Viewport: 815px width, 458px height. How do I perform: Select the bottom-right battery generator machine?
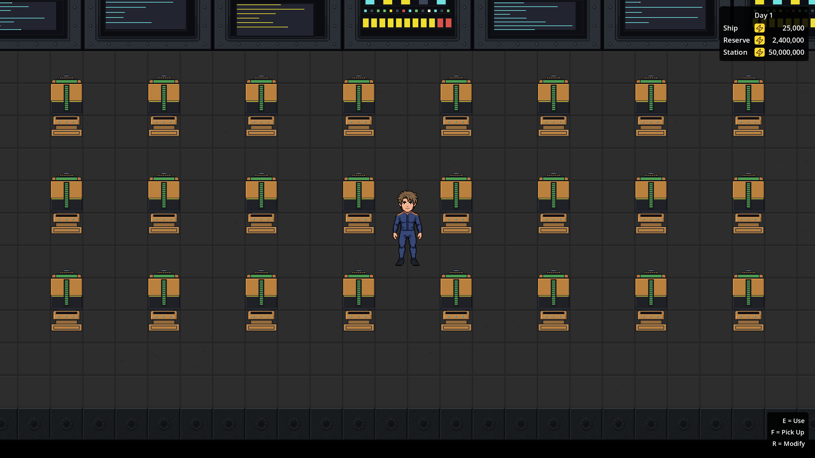click(748, 301)
